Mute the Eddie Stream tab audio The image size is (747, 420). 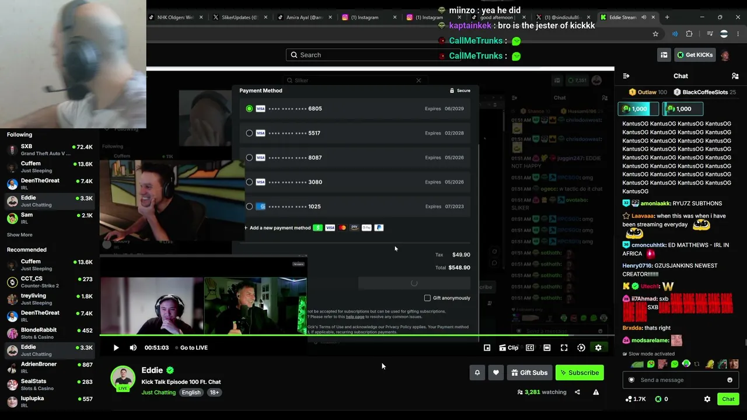pyautogui.click(x=644, y=17)
